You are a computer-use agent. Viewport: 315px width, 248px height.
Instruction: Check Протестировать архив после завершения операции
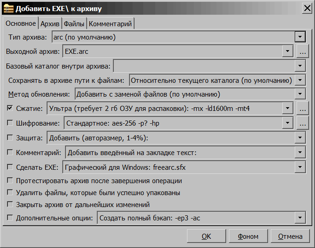[x=10, y=181]
